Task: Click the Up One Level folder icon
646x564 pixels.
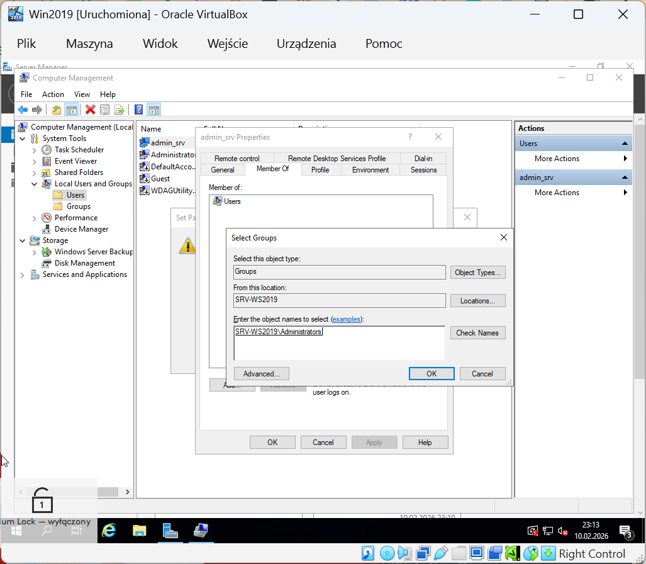Action: point(57,110)
